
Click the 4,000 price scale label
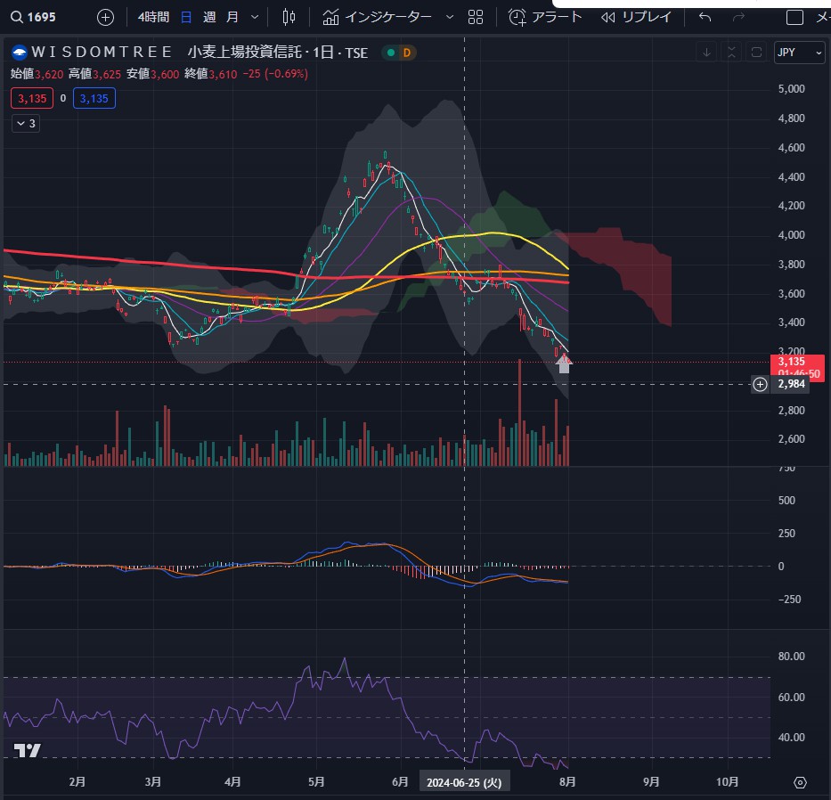pos(791,235)
